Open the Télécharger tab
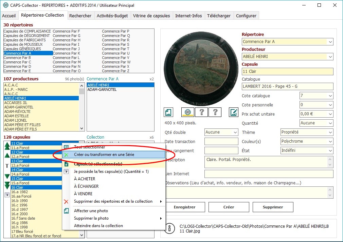 (219, 16)
